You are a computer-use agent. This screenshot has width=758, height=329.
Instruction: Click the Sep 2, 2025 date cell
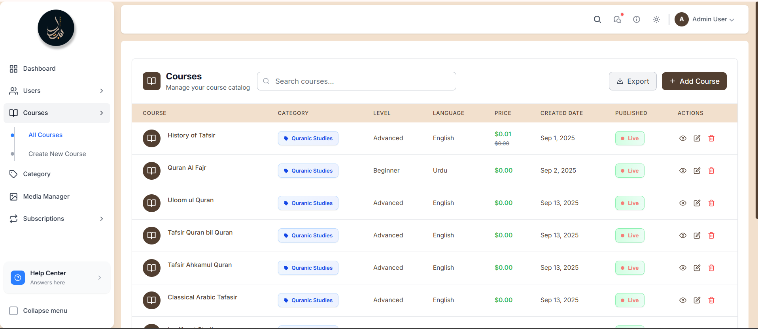click(558, 171)
